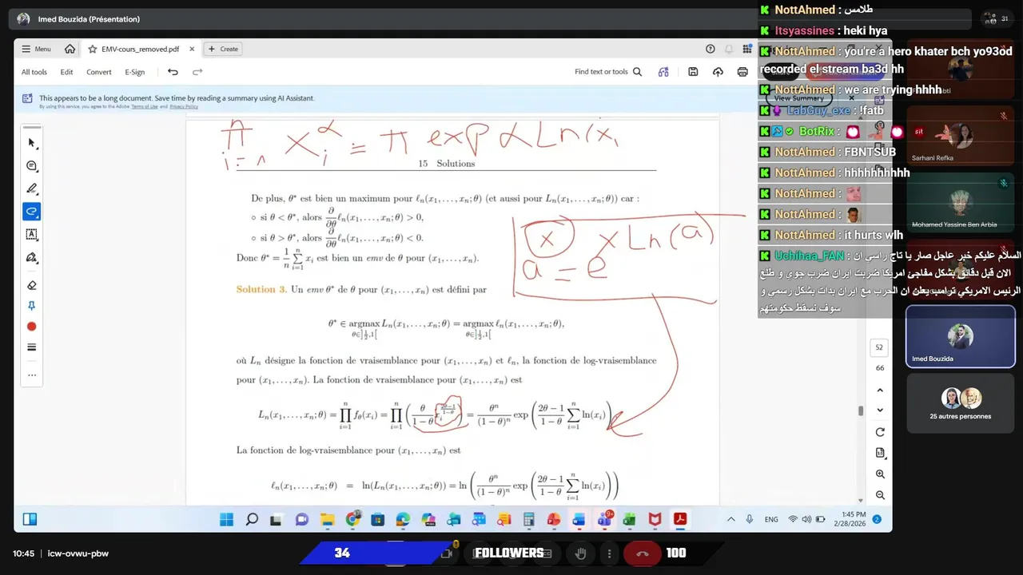Choose the Add text box tool

tap(32, 235)
